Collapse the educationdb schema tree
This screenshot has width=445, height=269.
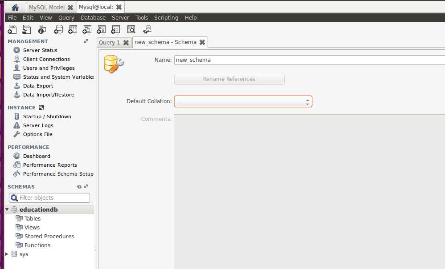7,209
